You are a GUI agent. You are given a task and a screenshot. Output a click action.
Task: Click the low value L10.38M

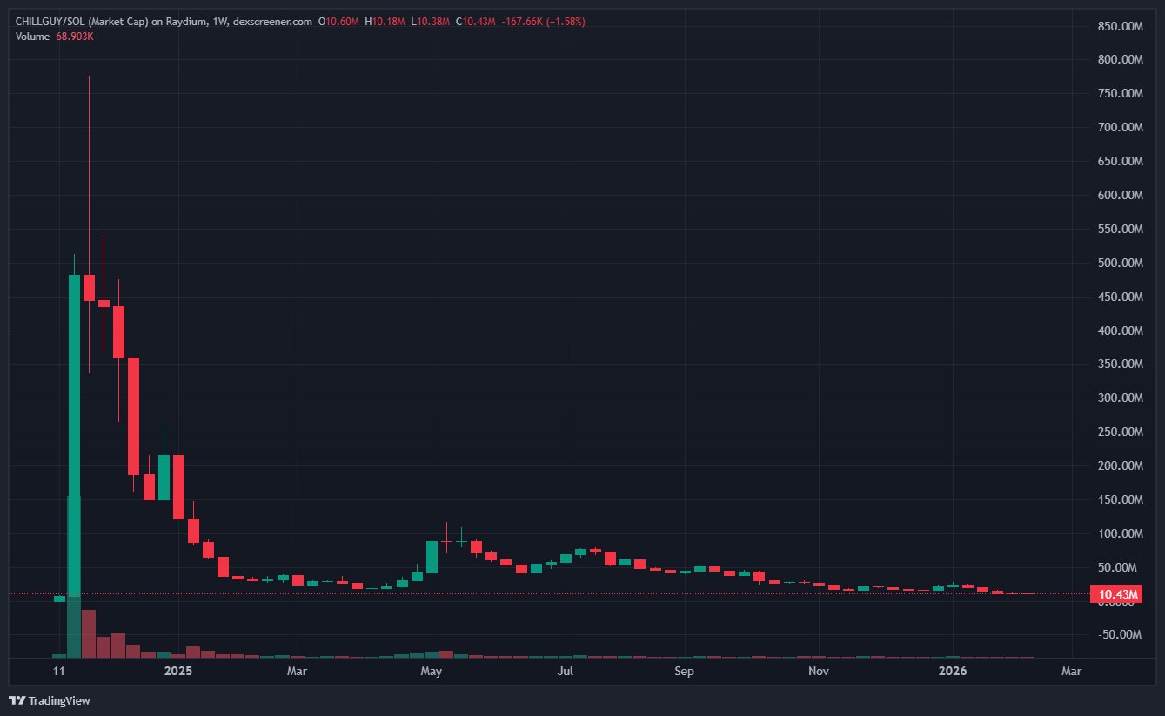click(x=431, y=22)
